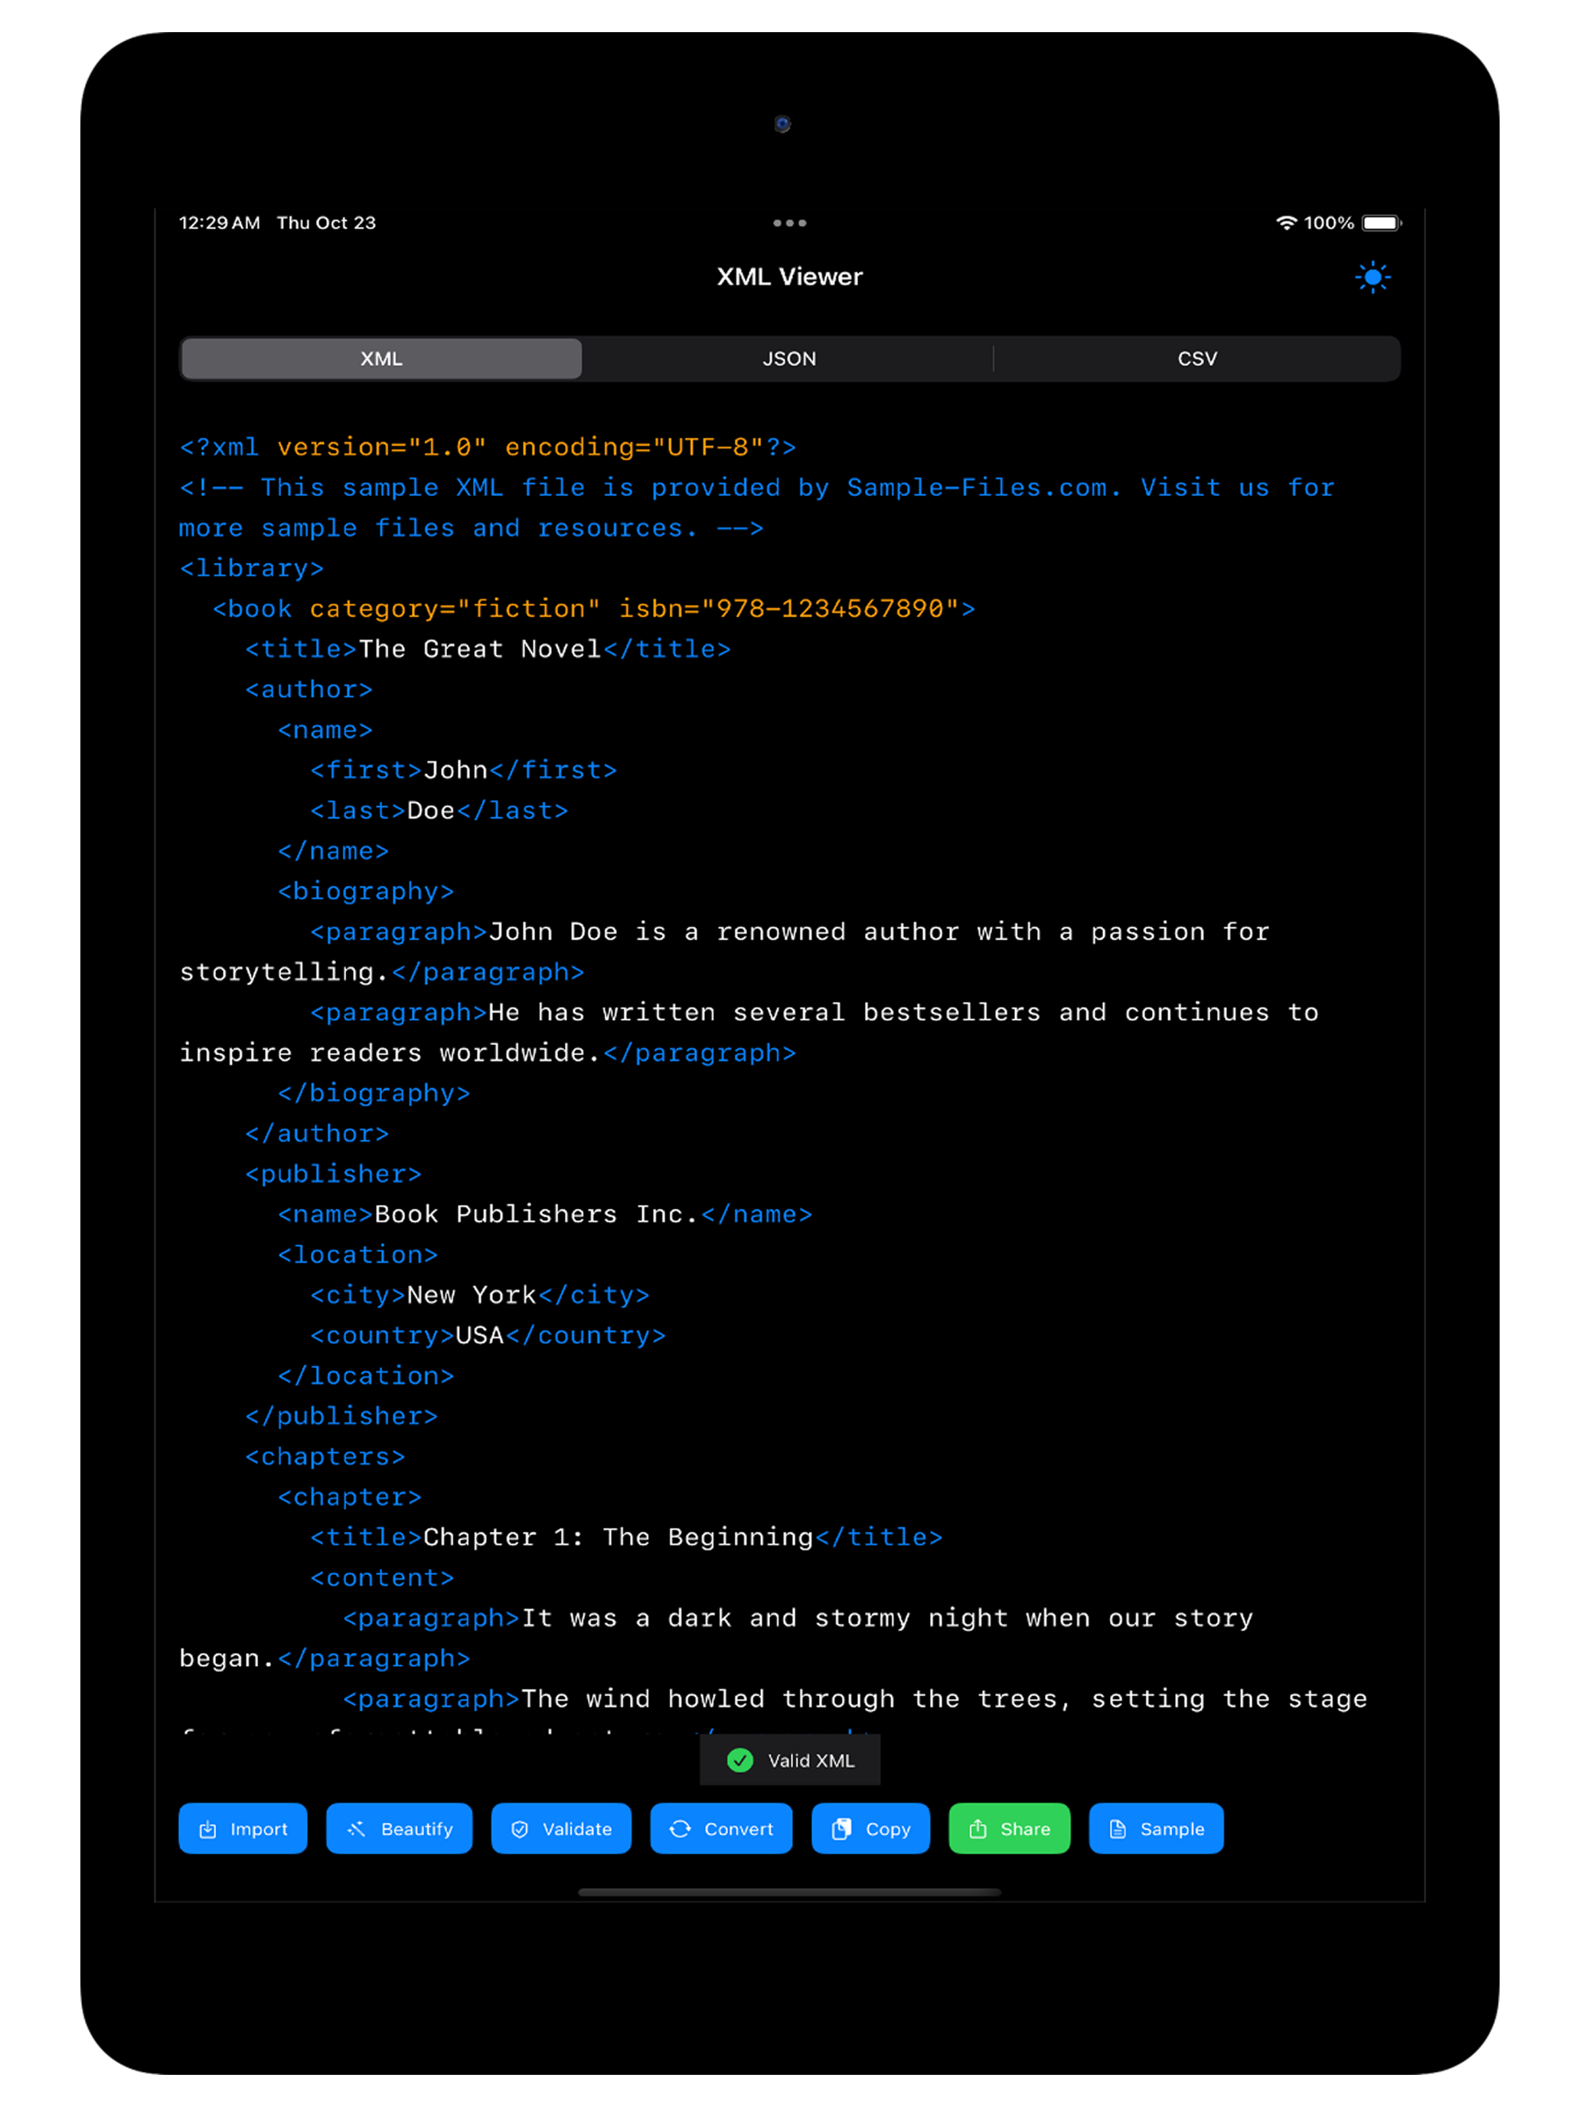Click the 'Chapter 1: The Beginning' line
Viewport: 1580px width, 2107px height.
pyautogui.click(x=627, y=1537)
